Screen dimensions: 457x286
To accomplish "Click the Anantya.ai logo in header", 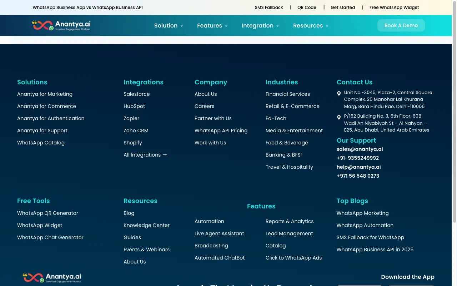I will (x=61, y=25).
